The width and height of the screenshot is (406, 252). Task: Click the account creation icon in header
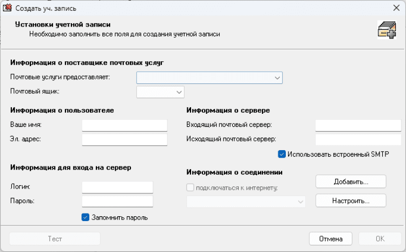386,30
